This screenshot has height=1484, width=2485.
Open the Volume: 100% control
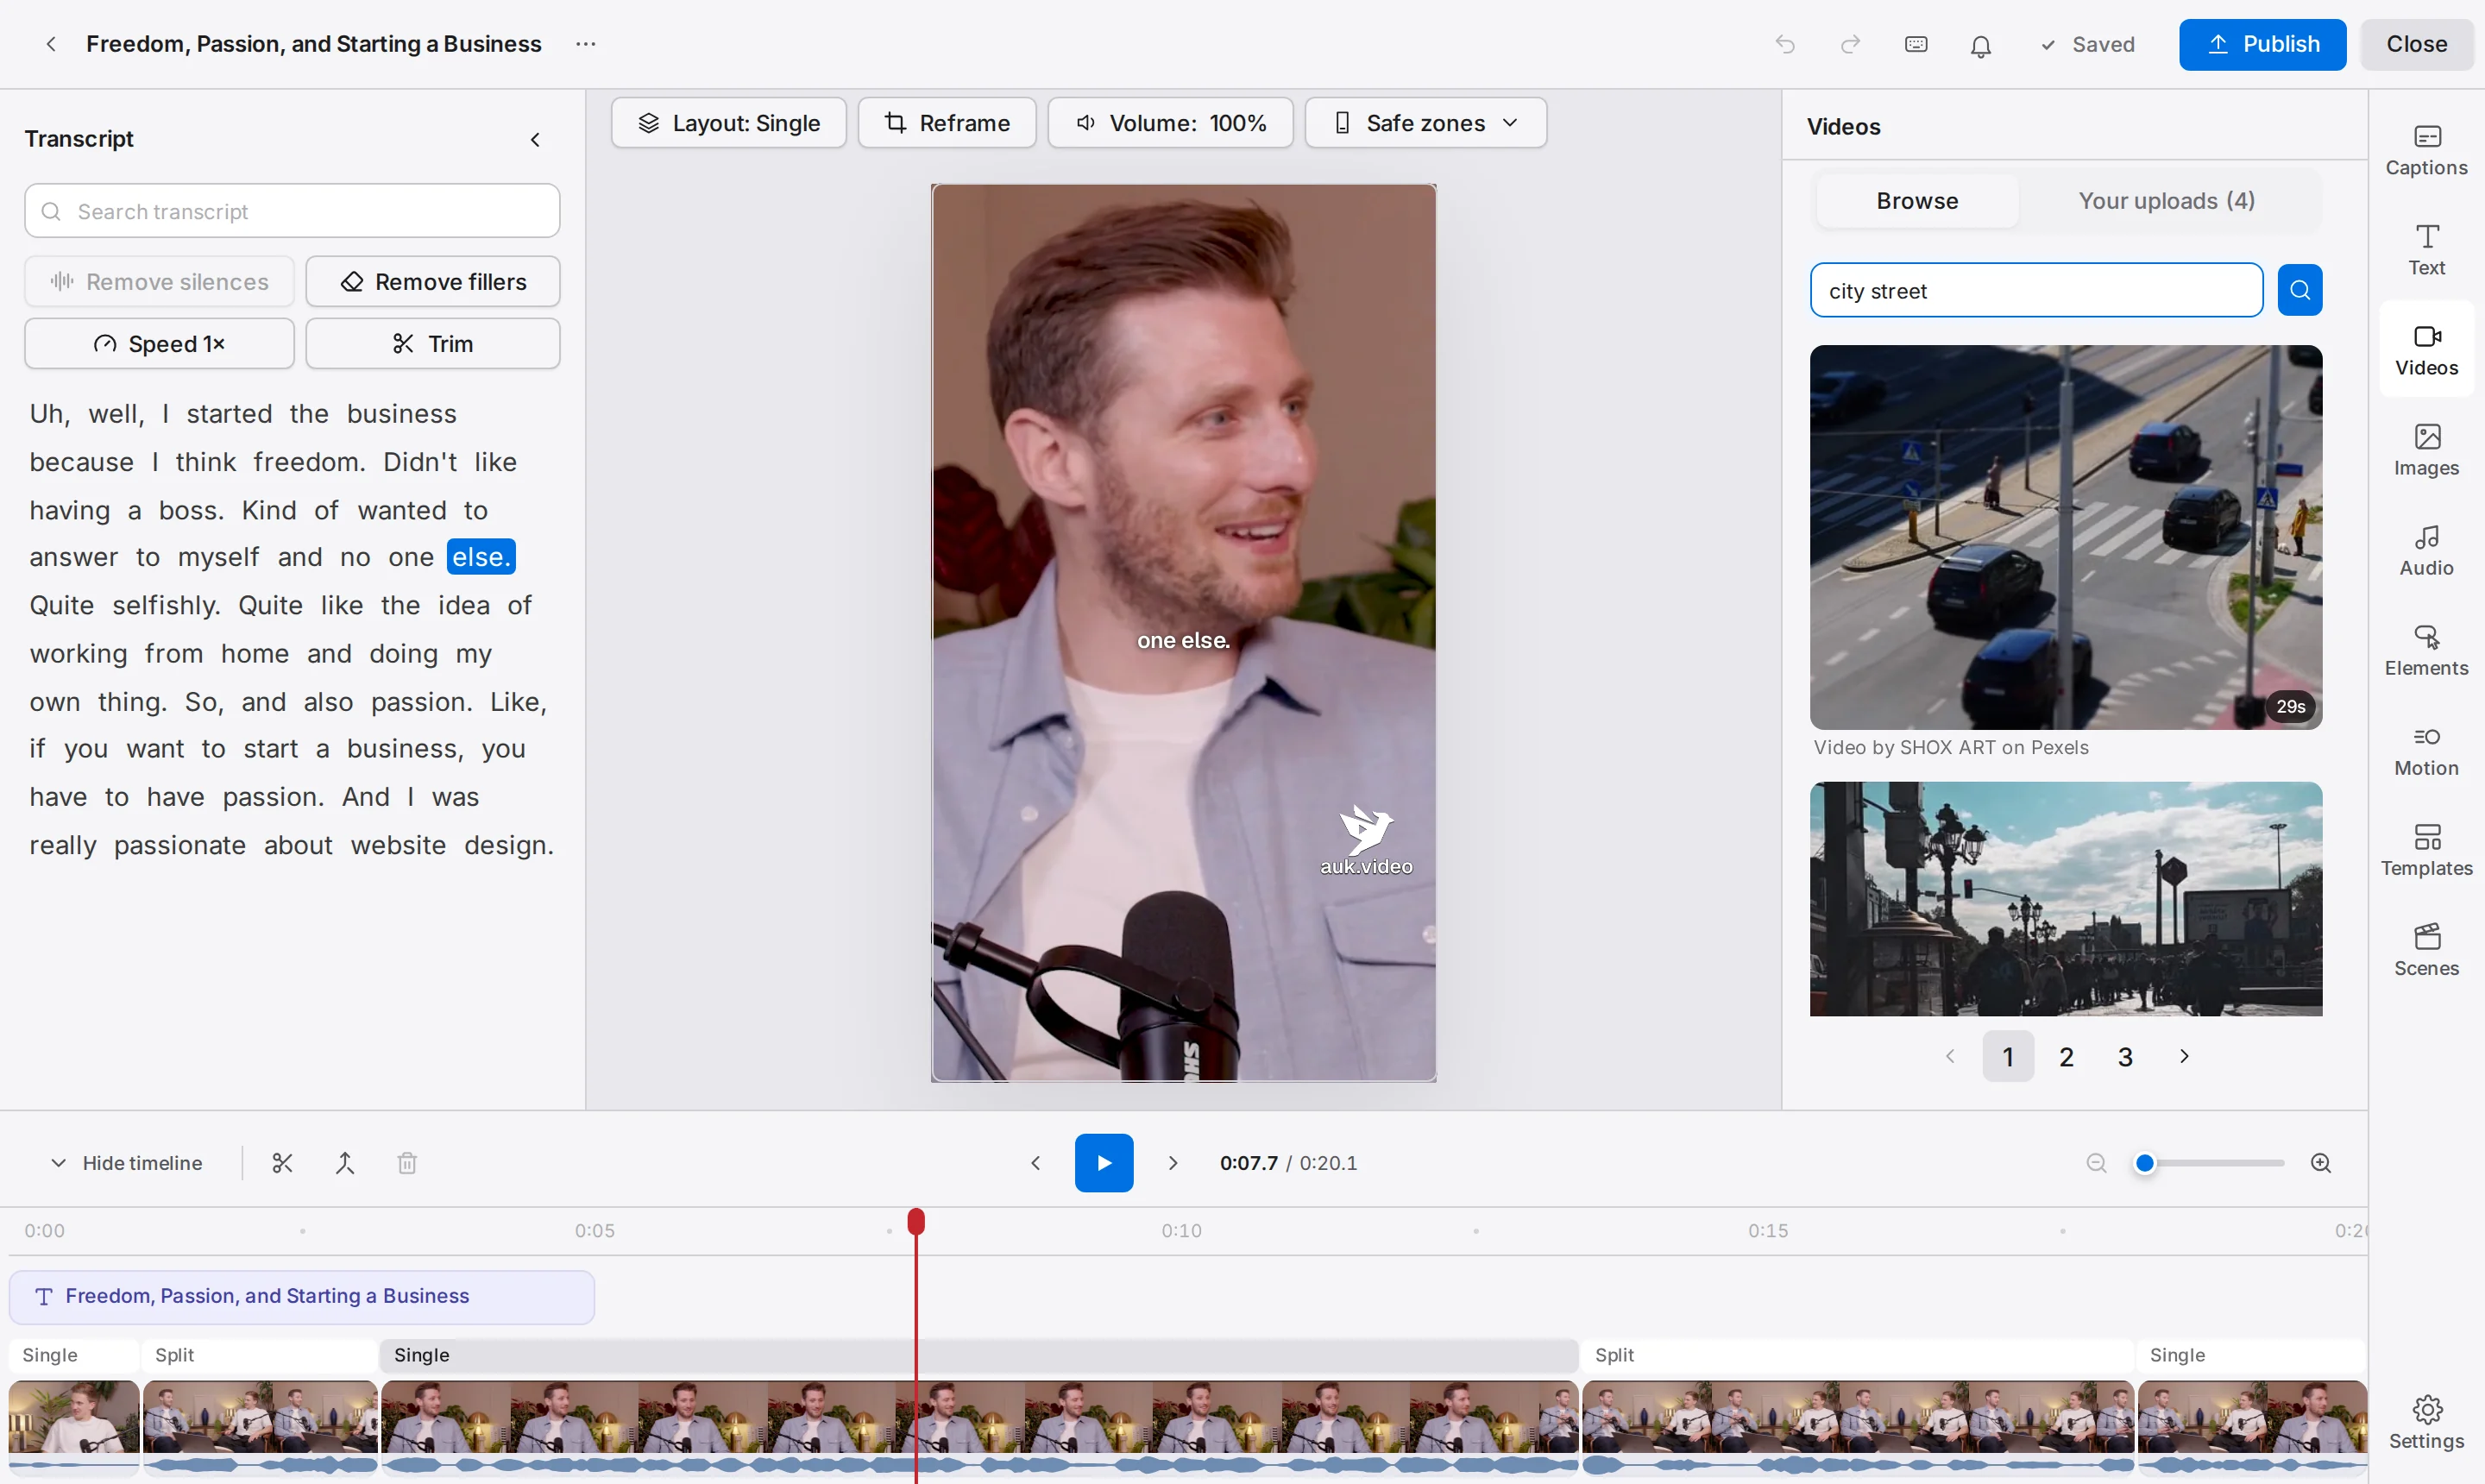click(1170, 123)
